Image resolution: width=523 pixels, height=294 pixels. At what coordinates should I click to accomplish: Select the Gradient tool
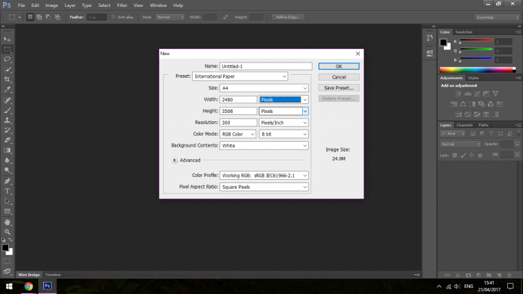8,150
